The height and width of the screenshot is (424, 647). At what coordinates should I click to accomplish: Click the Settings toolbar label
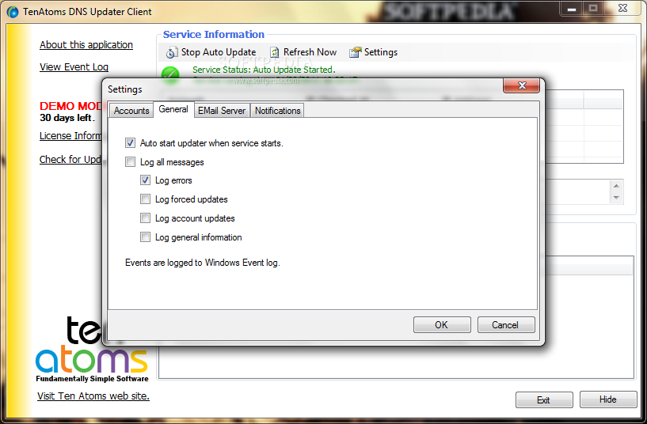coord(381,52)
